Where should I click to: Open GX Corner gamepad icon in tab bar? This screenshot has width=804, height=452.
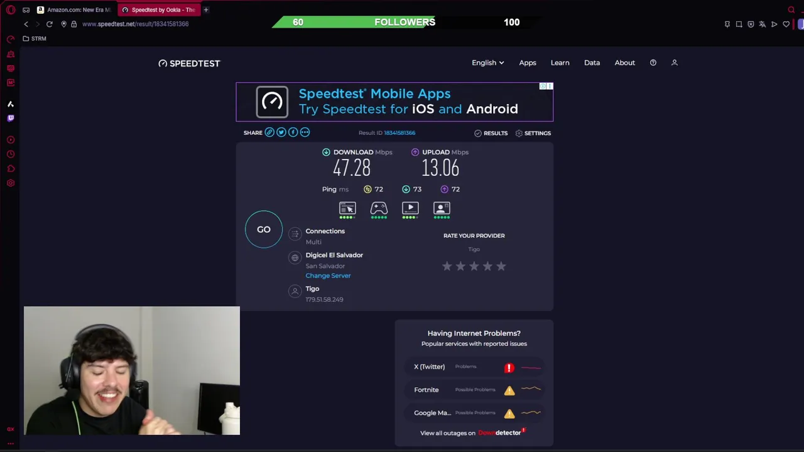pos(26,10)
